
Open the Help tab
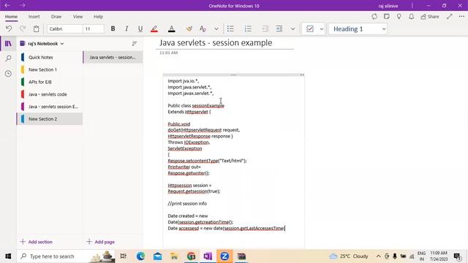(x=98, y=17)
